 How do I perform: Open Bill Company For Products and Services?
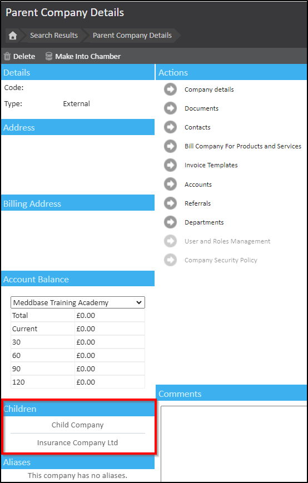point(243,146)
